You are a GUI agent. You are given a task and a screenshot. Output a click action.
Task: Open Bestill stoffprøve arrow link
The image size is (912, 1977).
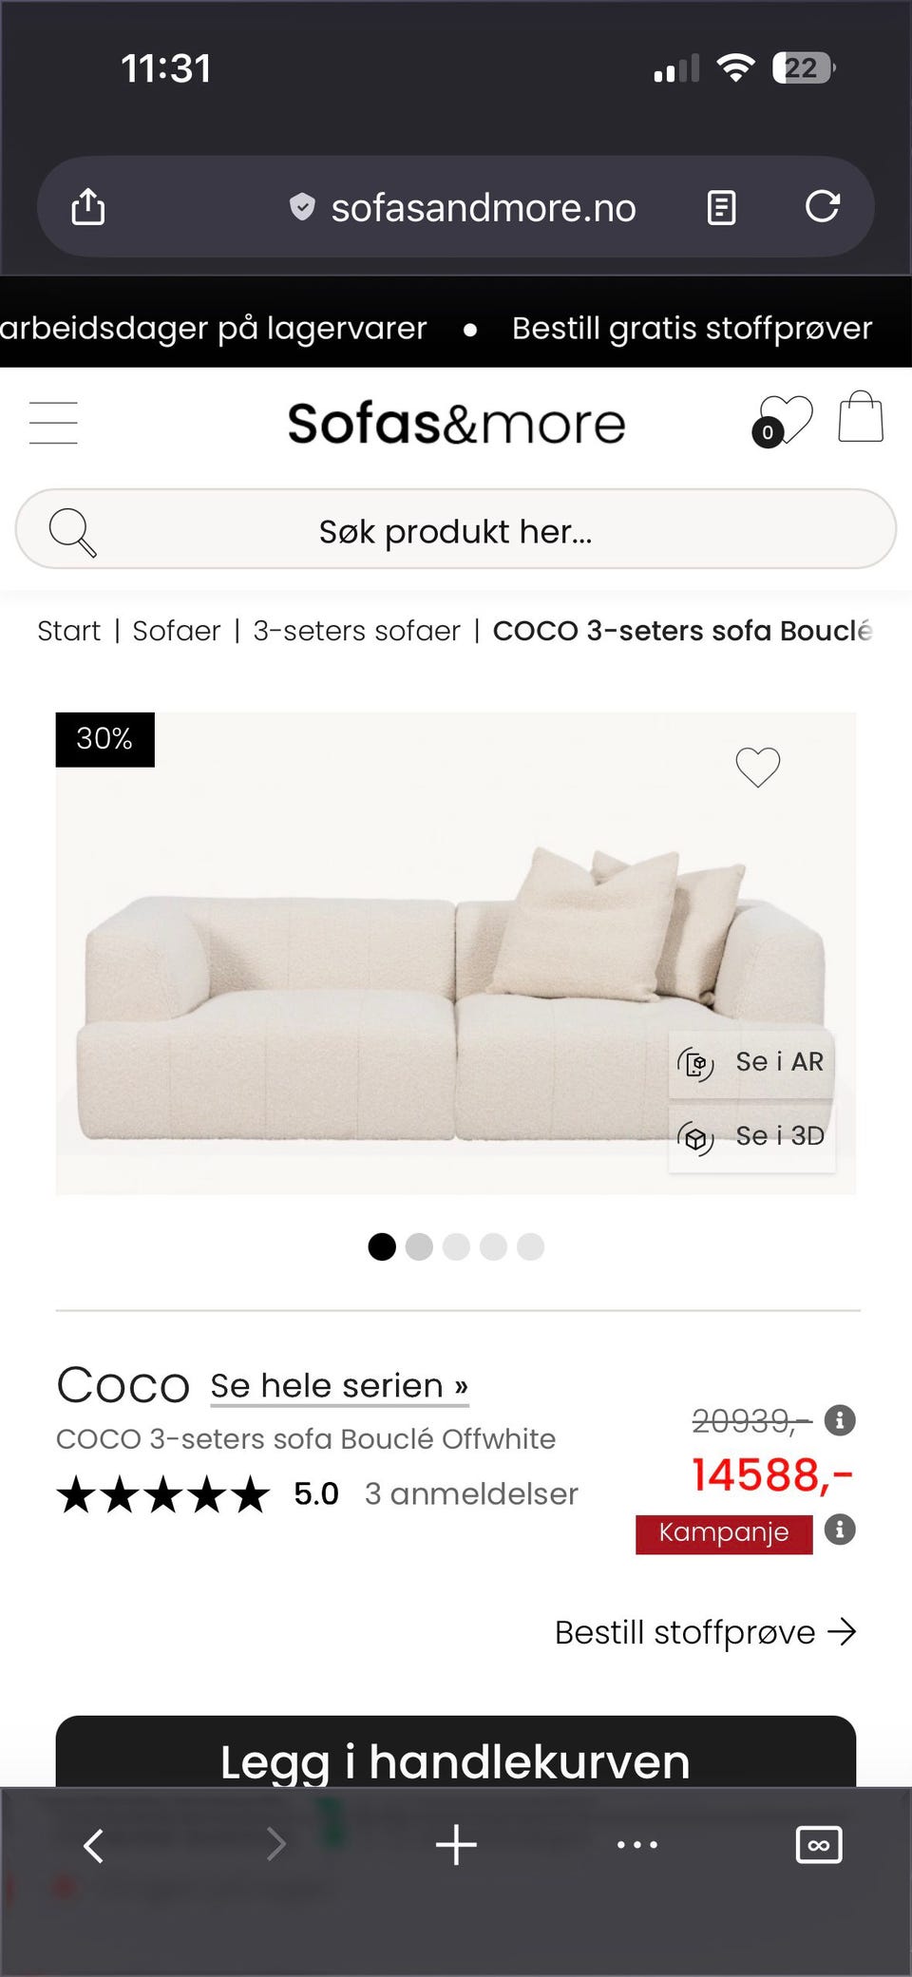[x=705, y=1632]
